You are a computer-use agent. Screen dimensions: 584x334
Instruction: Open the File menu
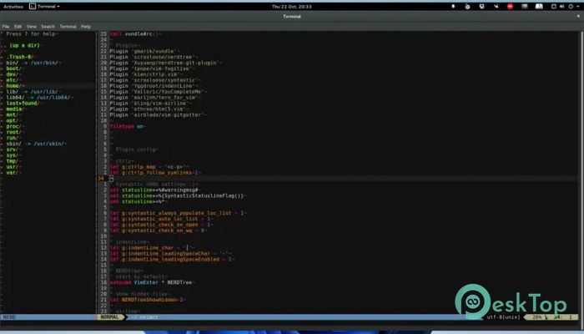tap(6, 27)
